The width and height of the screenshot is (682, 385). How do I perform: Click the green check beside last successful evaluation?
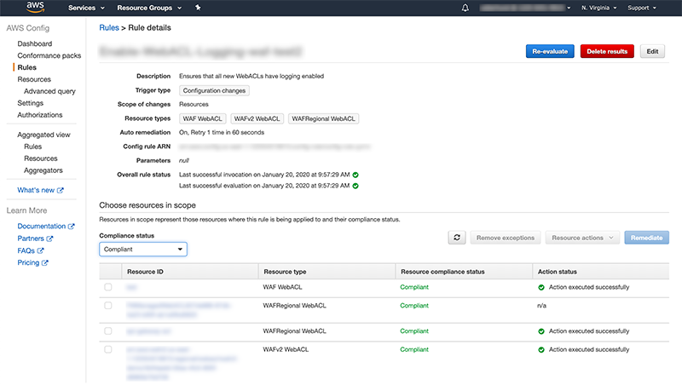355,186
